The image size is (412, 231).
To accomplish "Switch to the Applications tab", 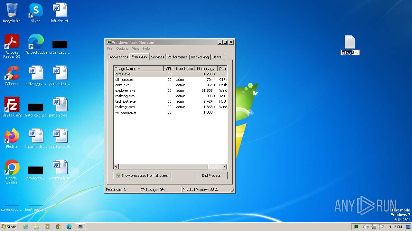I will tap(119, 57).
